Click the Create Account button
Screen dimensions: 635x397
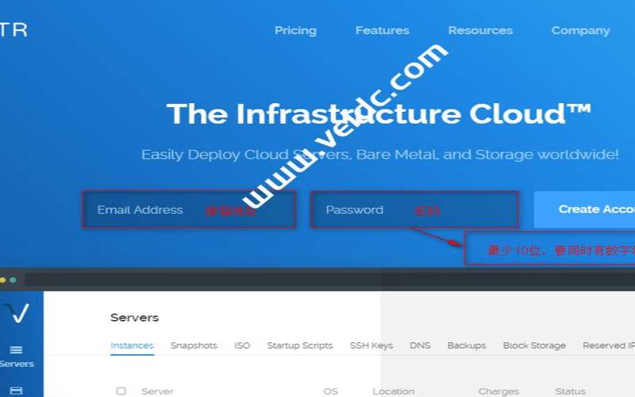click(x=584, y=210)
